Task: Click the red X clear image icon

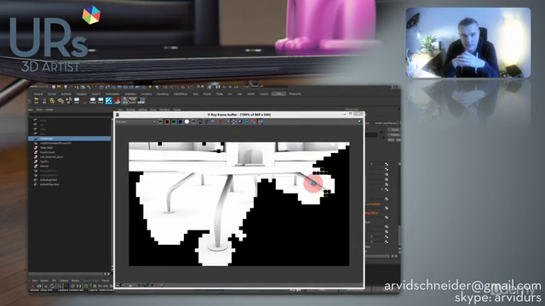Action: point(220,122)
